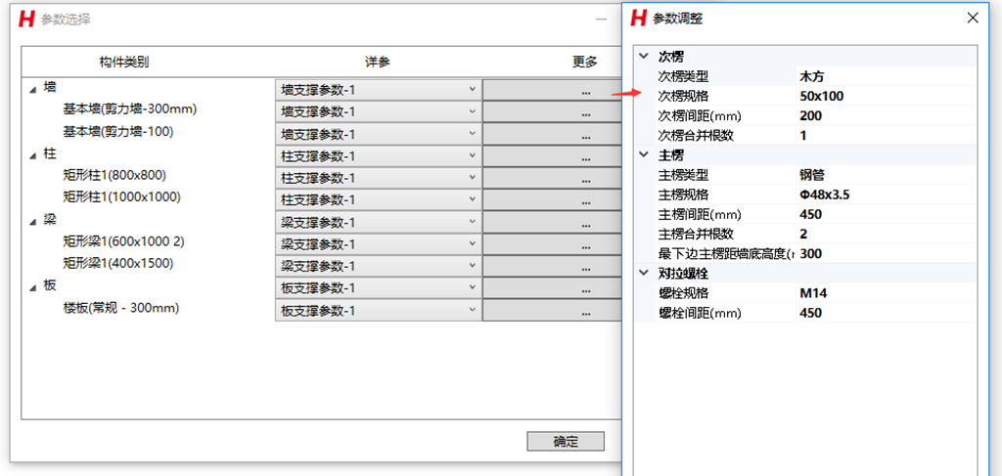
Task: Click the 更多 column header
Action: click(x=585, y=62)
